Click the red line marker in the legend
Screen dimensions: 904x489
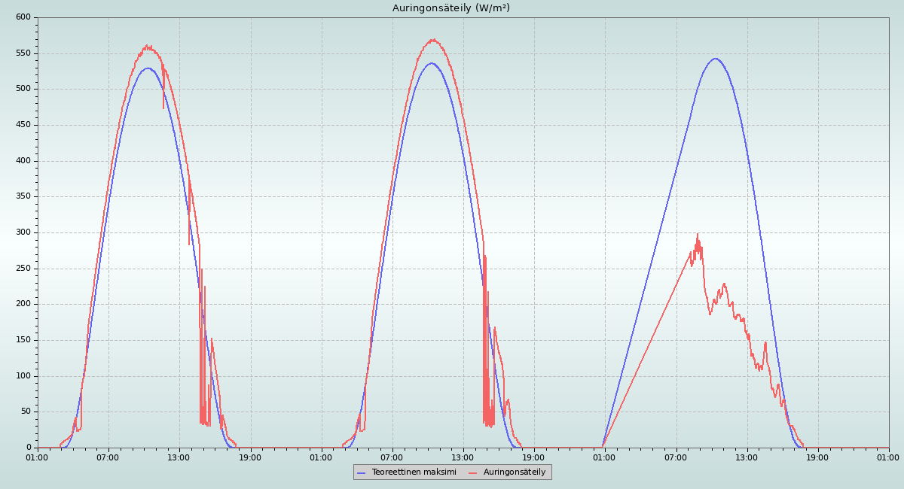(473, 472)
